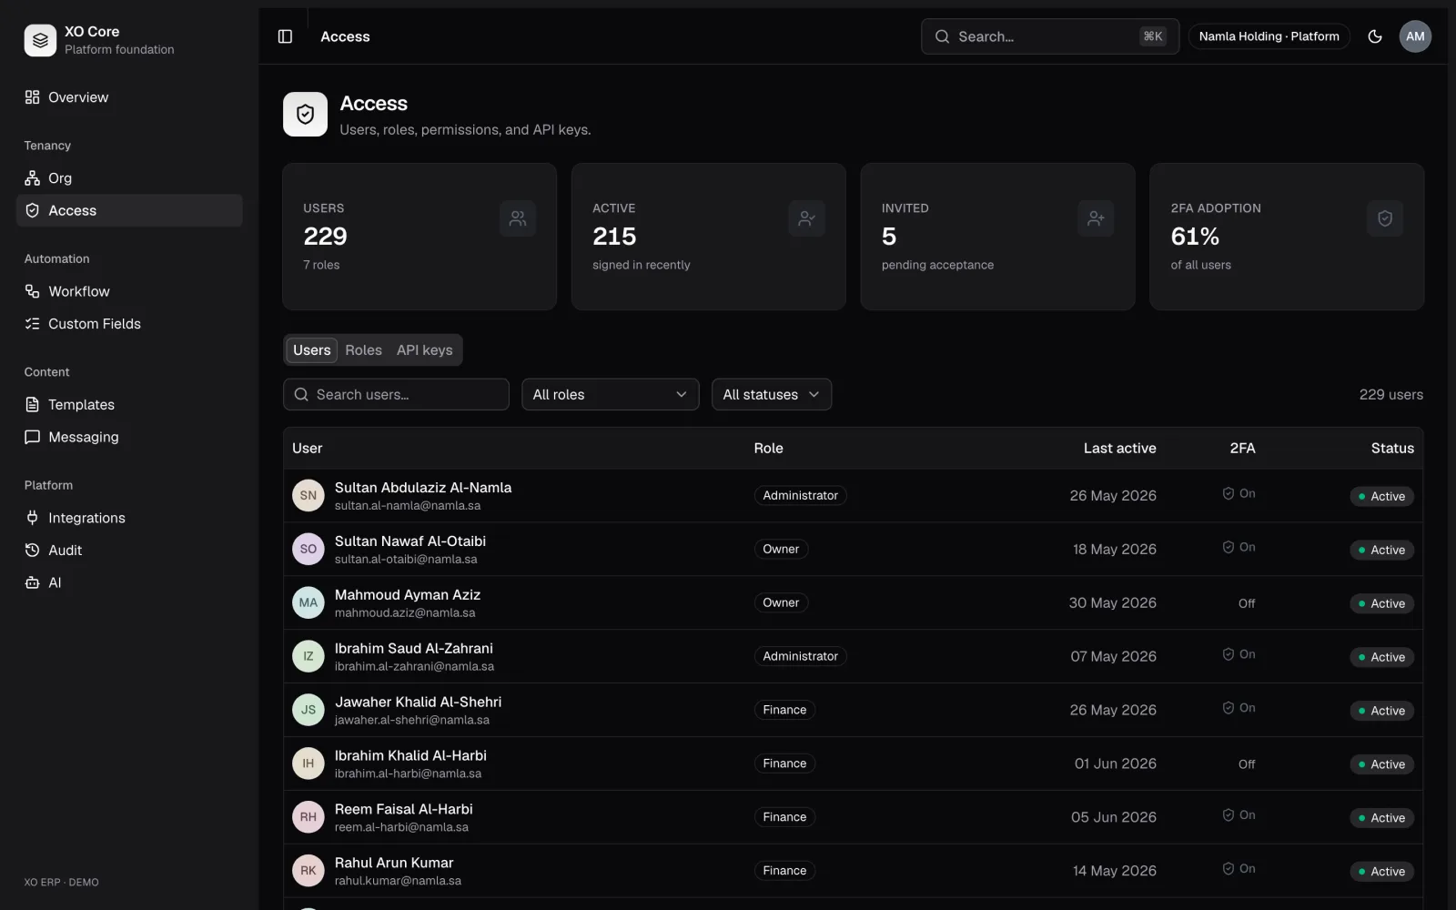Screen dimensions: 1456x910
Task: Open Custom Fields page
Action: tap(129, 324)
